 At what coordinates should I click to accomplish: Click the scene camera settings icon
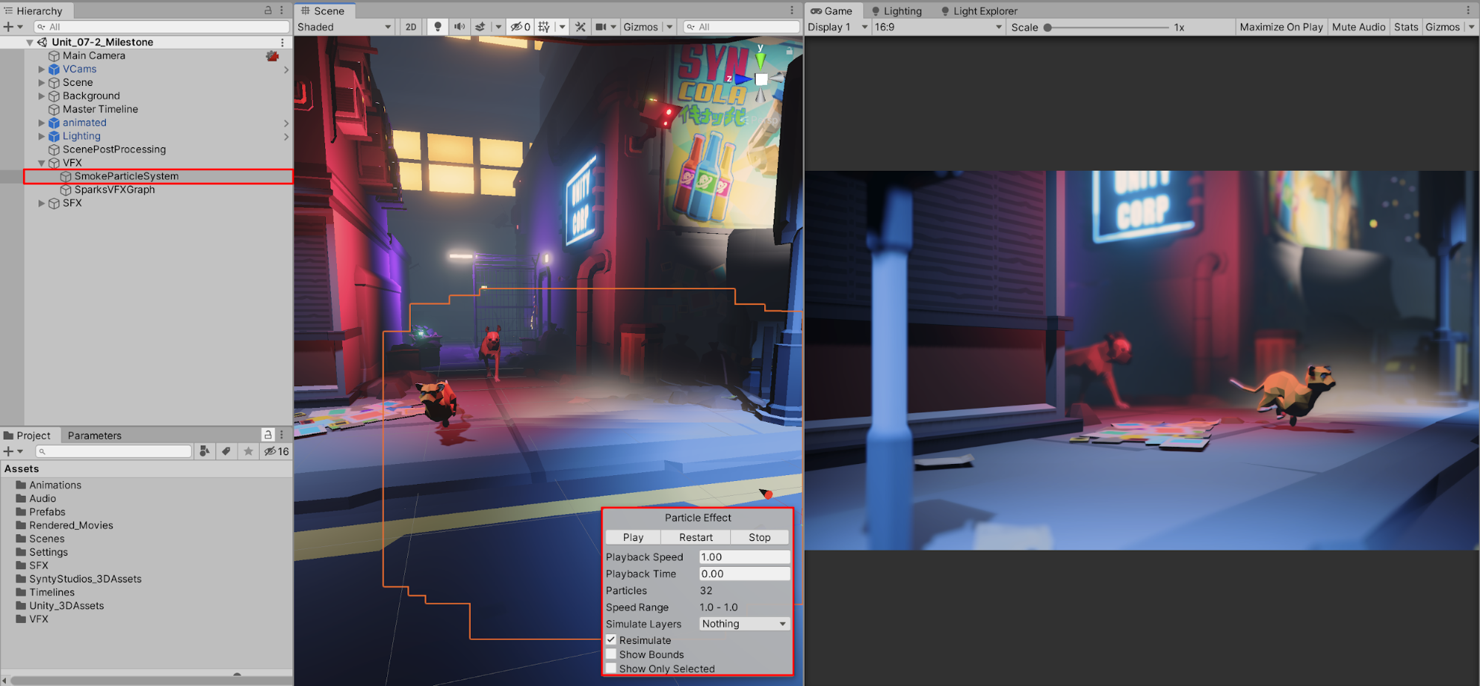[x=601, y=27]
